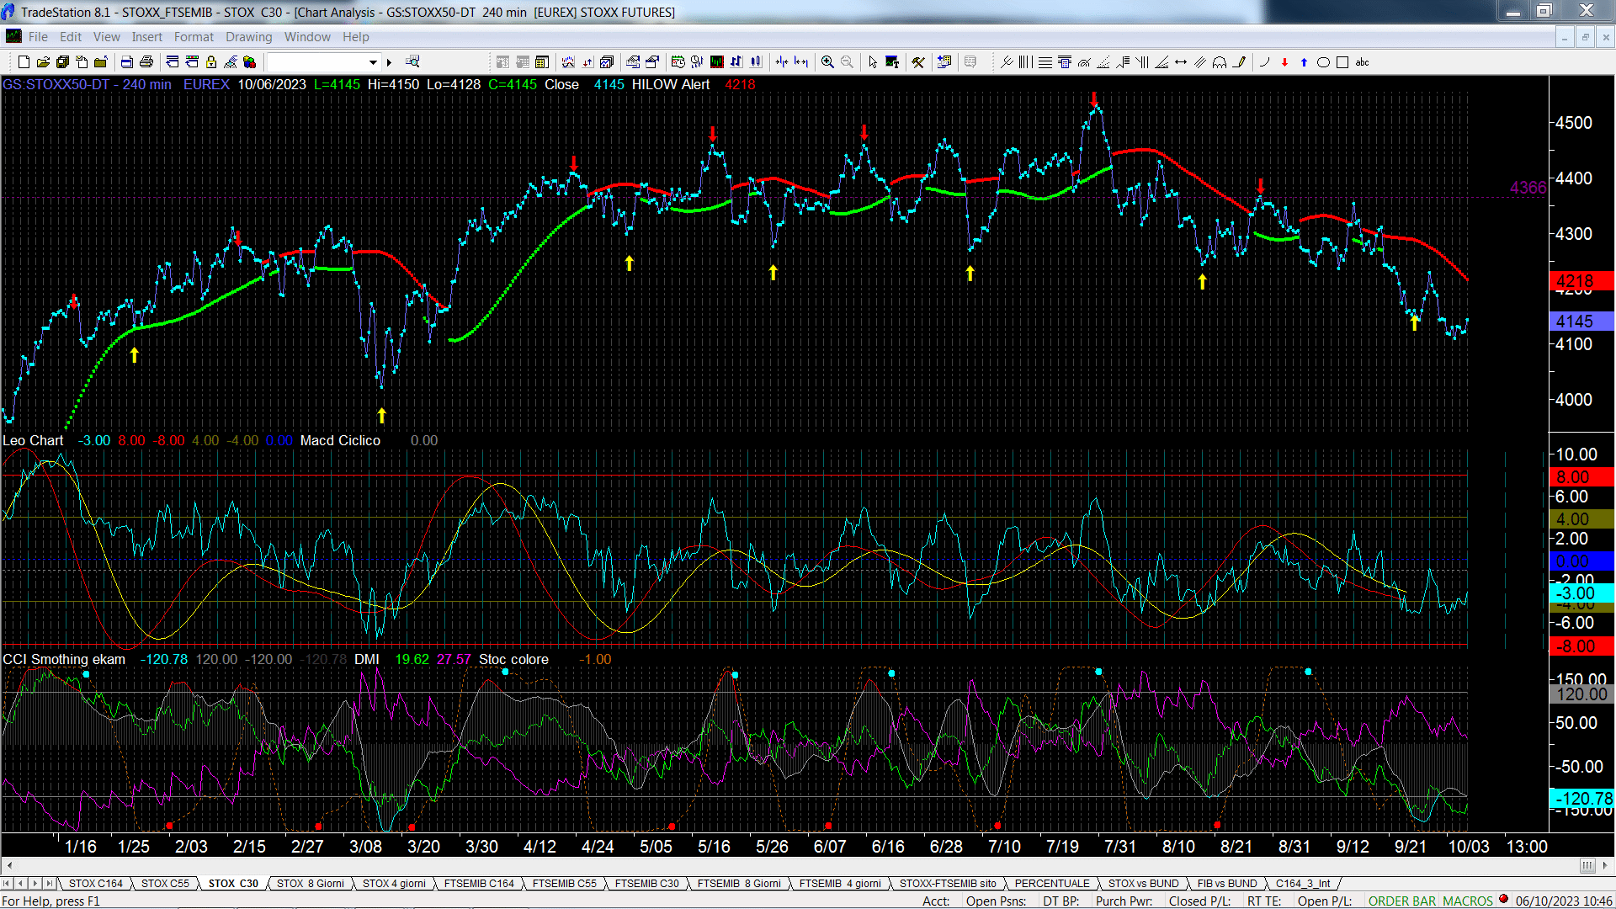Image resolution: width=1616 pixels, height=909 pixels.
Task: Select the ellipse drawing tool
Action: pos(1323,61)
